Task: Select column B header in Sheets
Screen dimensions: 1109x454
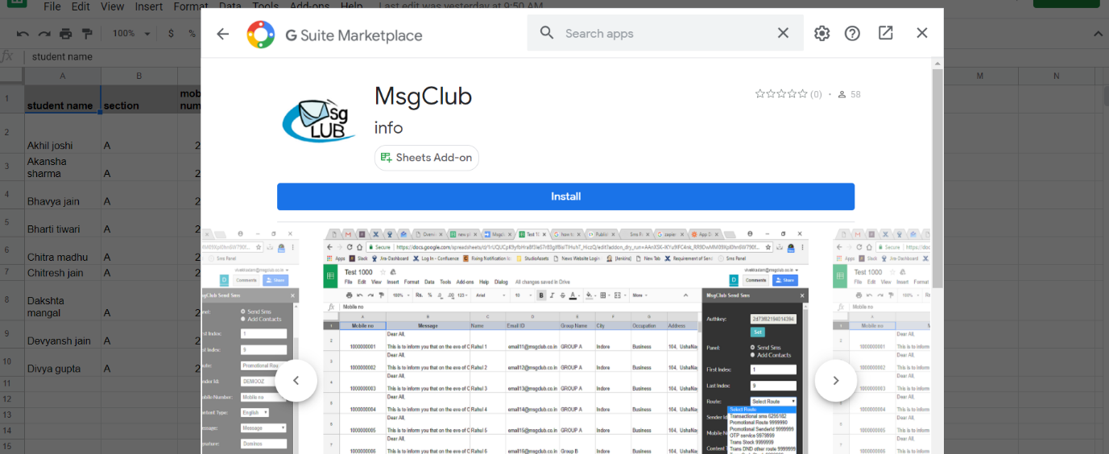Action: pyautogui.click(x=139, y=76)
